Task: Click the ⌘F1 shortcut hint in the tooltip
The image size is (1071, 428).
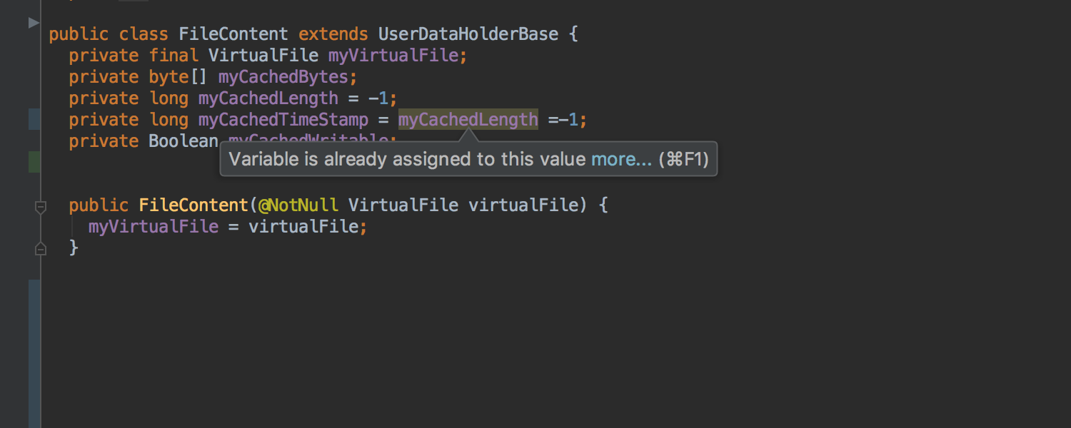Action: point(683,159)
